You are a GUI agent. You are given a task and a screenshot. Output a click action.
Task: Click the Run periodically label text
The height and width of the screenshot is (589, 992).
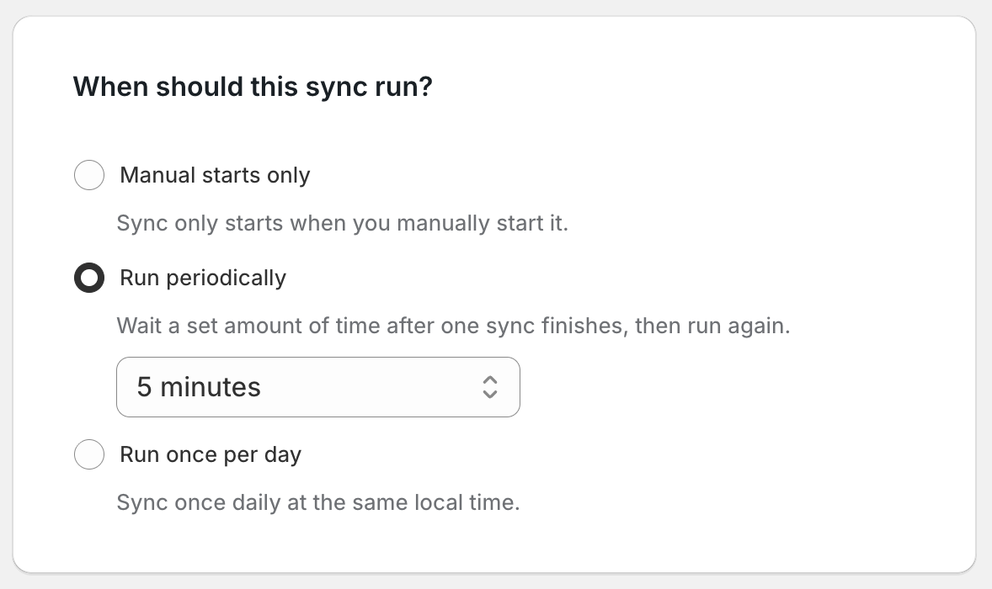pyautogui.click(x=202, y=278)
